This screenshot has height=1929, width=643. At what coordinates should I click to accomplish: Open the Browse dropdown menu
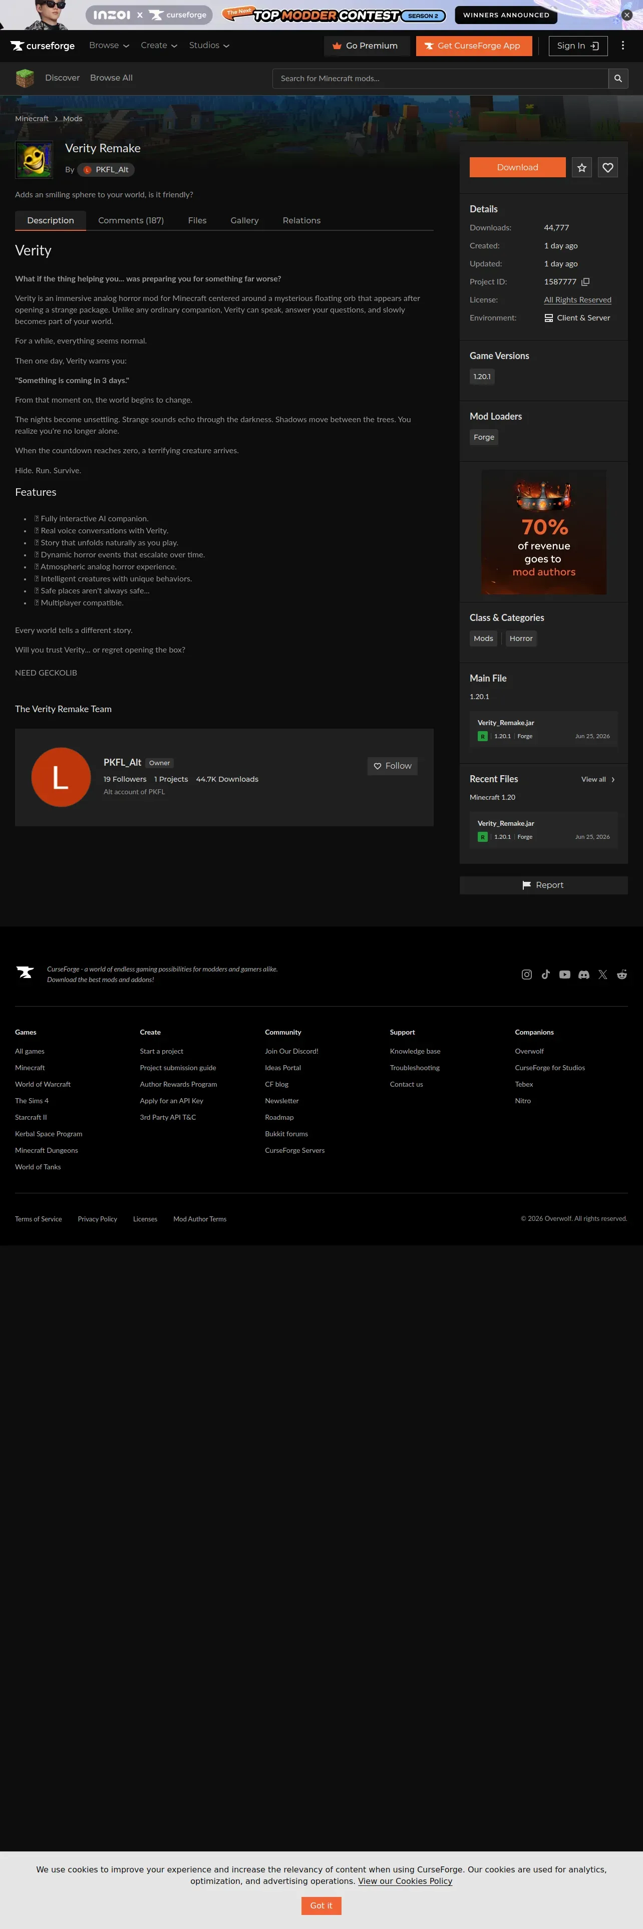109,46
